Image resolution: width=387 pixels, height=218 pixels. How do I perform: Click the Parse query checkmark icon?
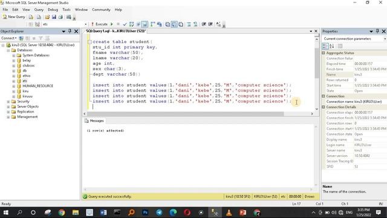[x=125, y=24]
